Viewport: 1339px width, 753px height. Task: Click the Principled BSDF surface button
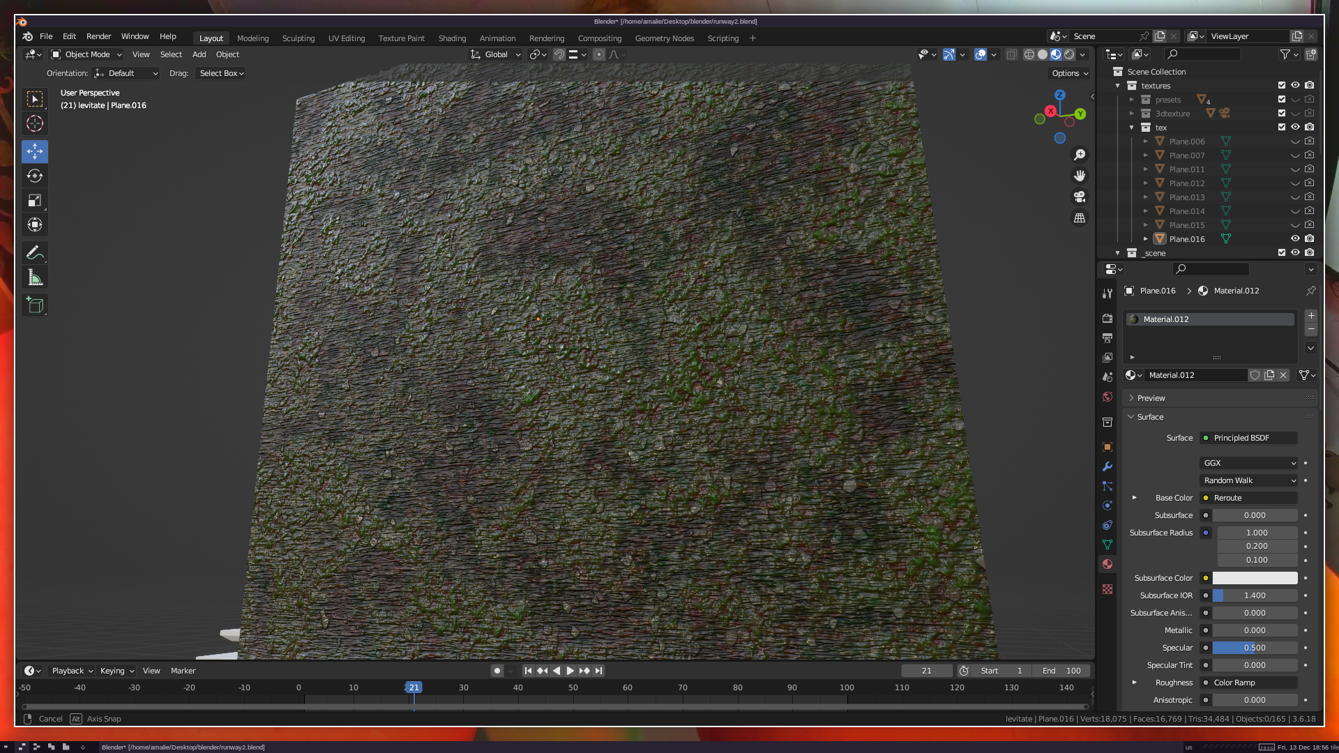[x=1248, y=438]
